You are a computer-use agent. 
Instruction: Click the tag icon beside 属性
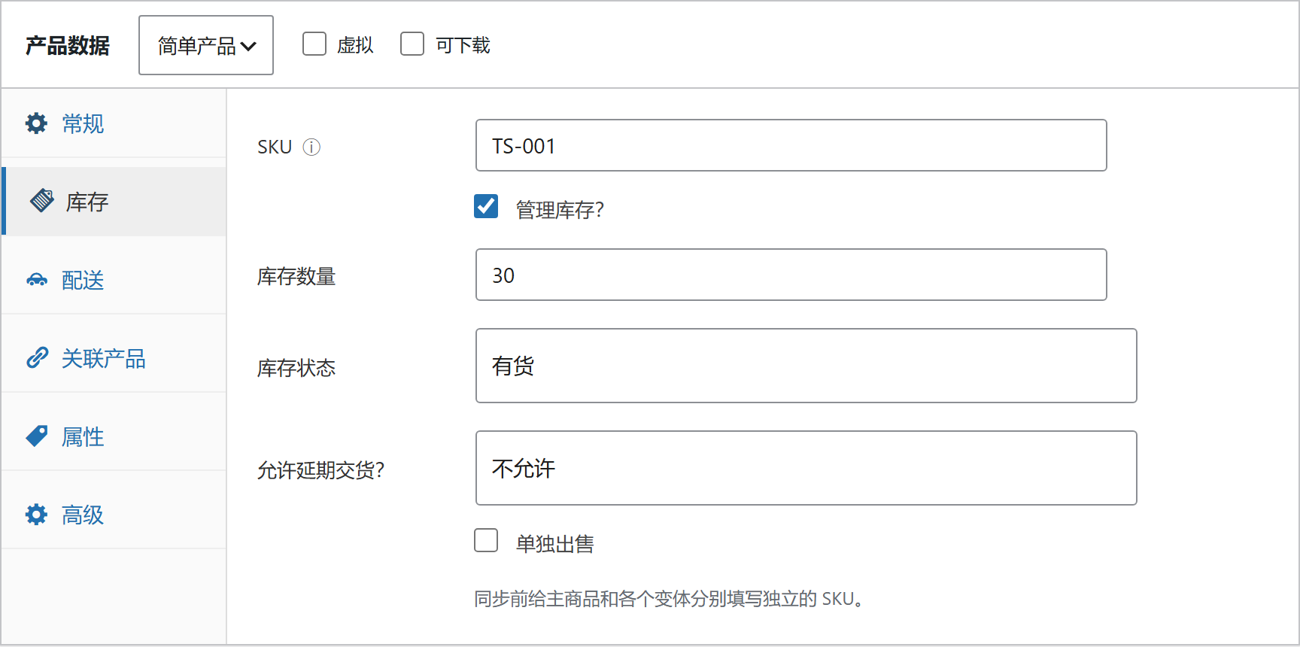(37, 436)
